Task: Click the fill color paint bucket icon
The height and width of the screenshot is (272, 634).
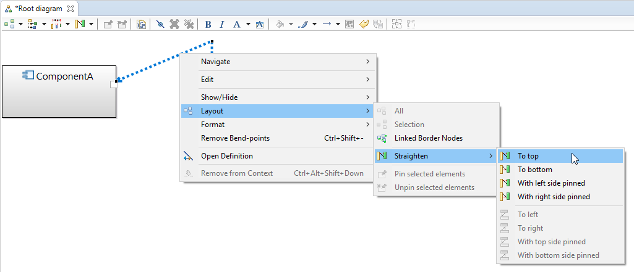Action: click(x=280, y=25)
